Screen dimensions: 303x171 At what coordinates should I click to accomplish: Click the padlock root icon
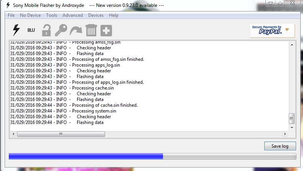point(46,30)
